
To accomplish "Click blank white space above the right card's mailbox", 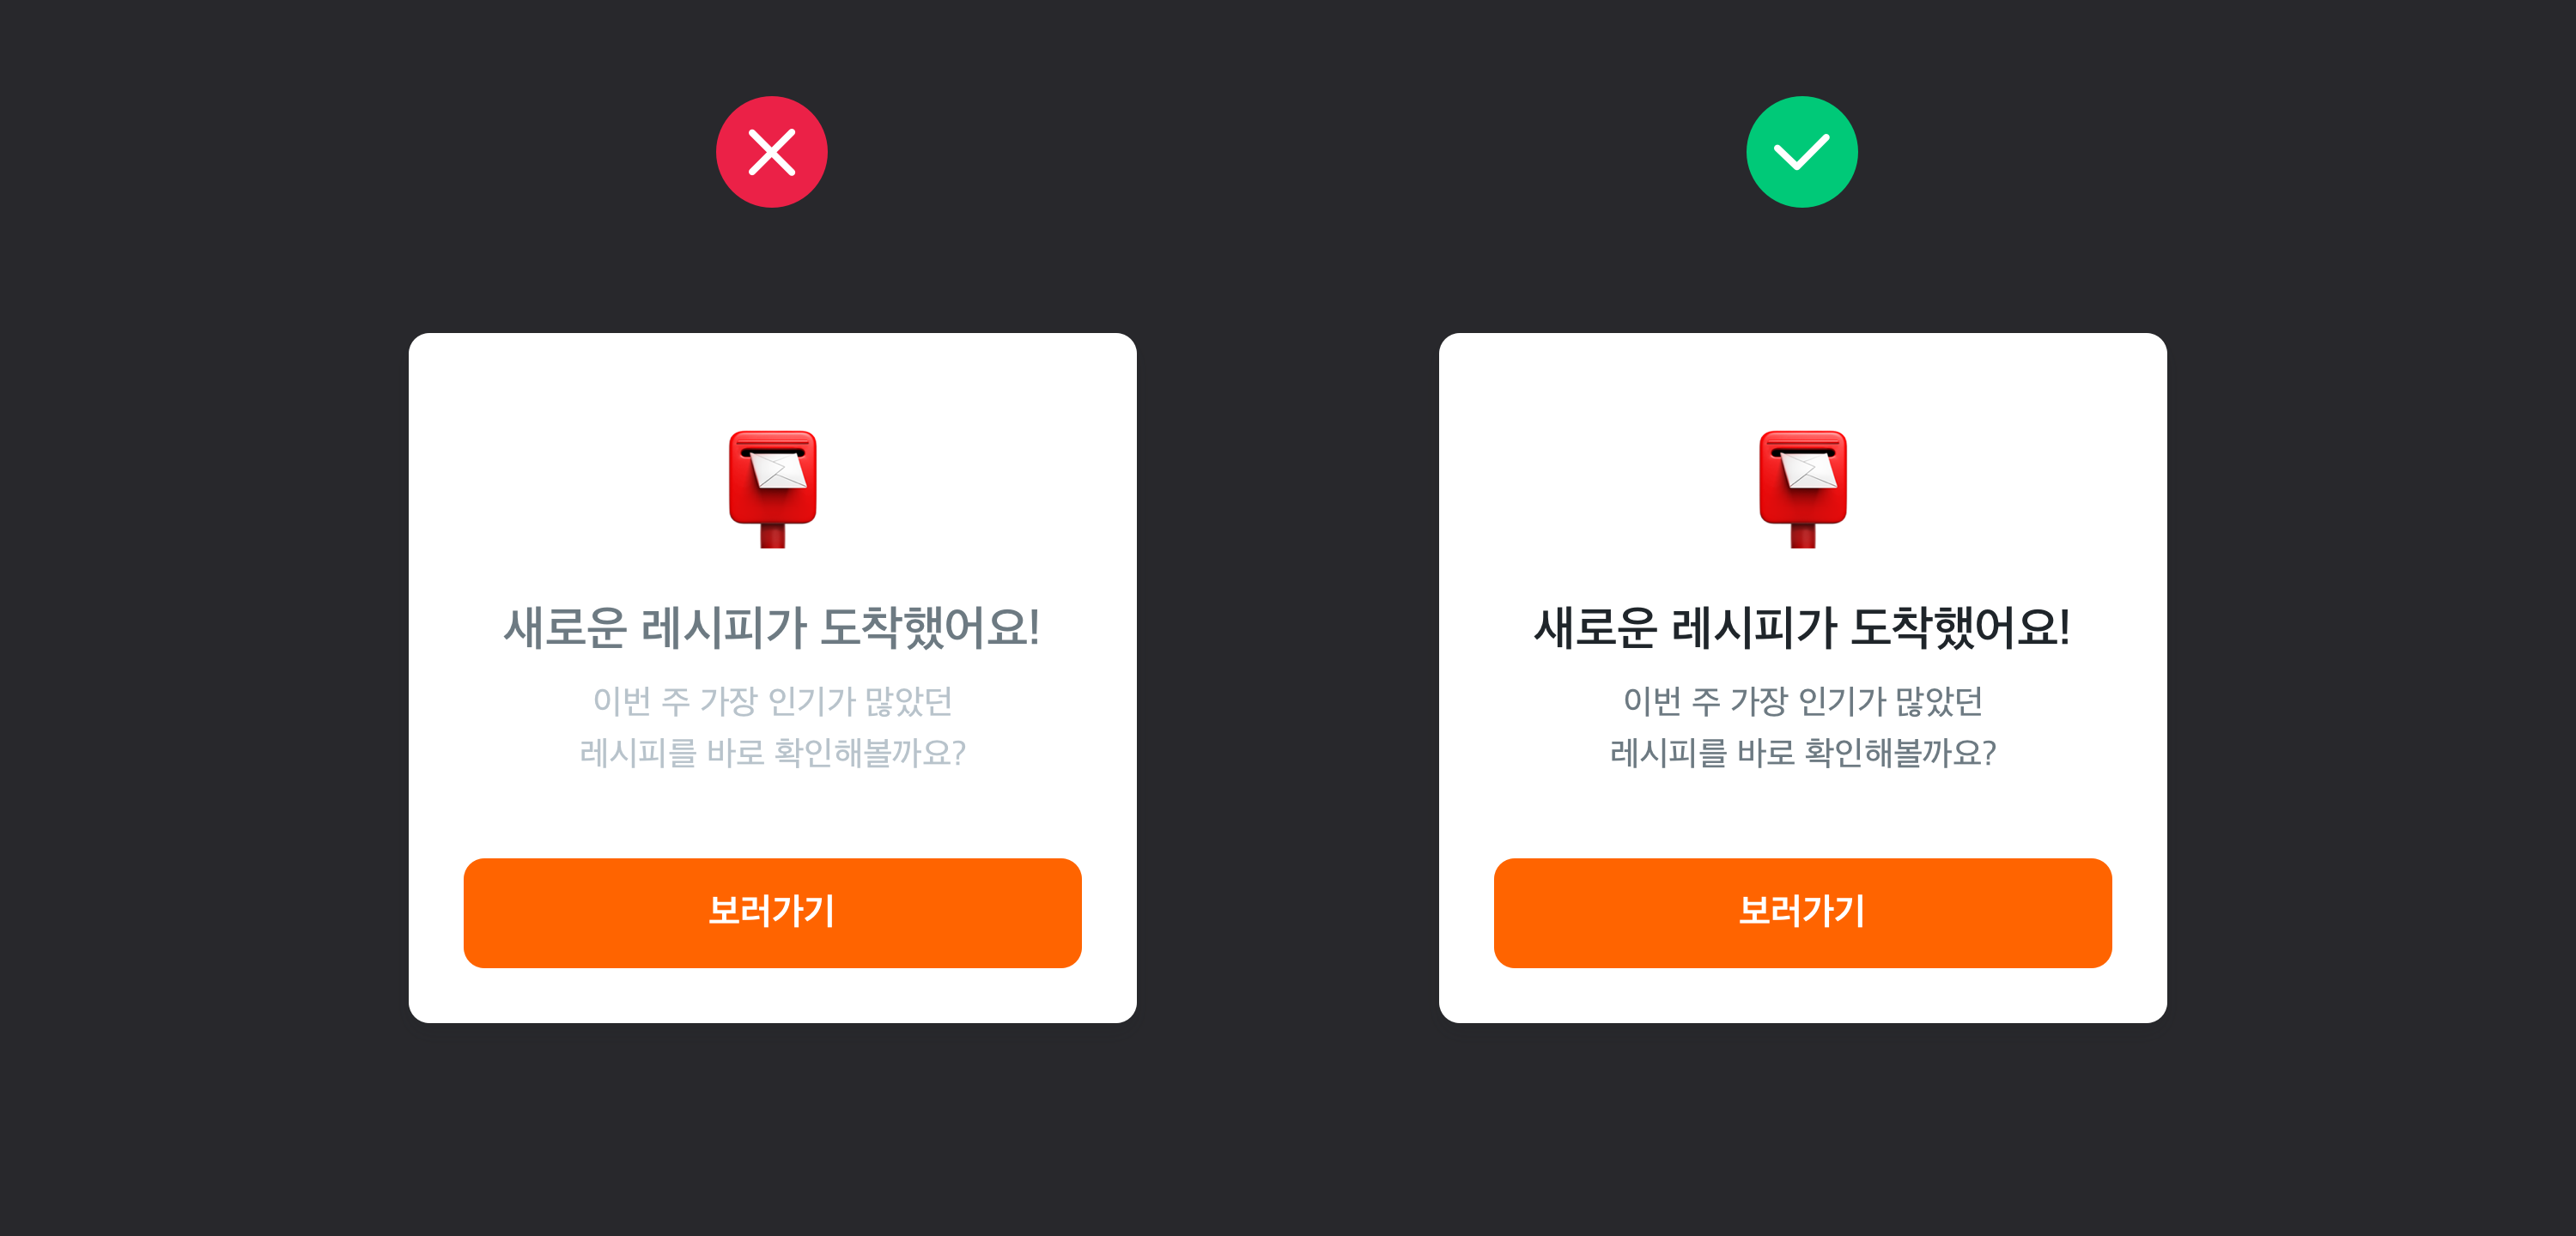I will [x=1802, y=382].
